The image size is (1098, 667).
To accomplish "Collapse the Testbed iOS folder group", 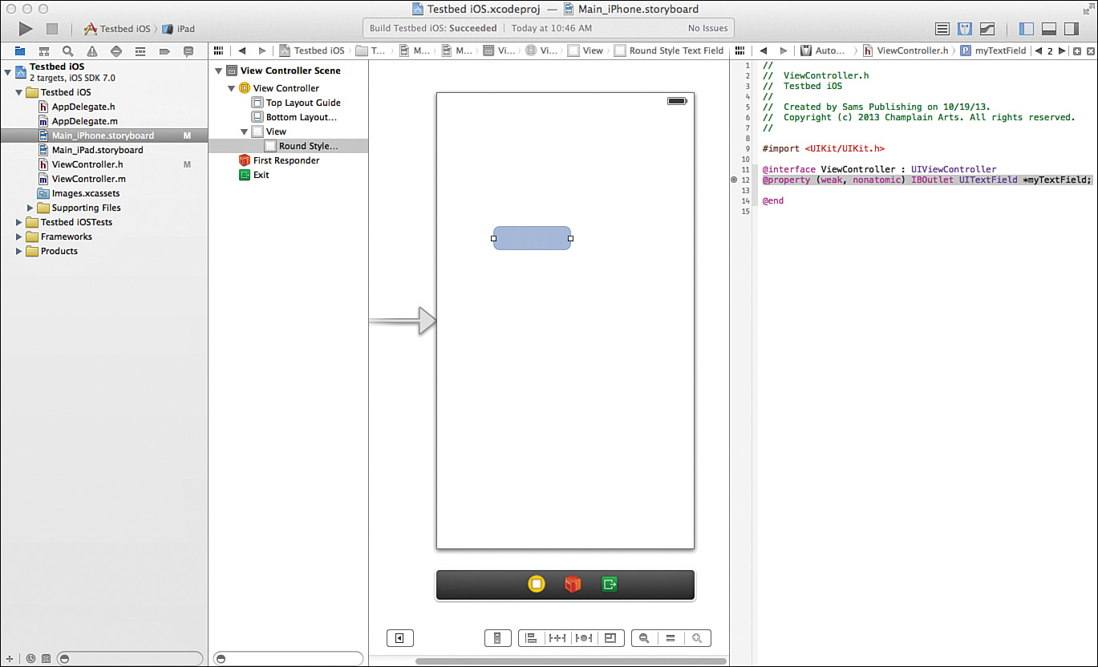I will click(x=19, y=92).
